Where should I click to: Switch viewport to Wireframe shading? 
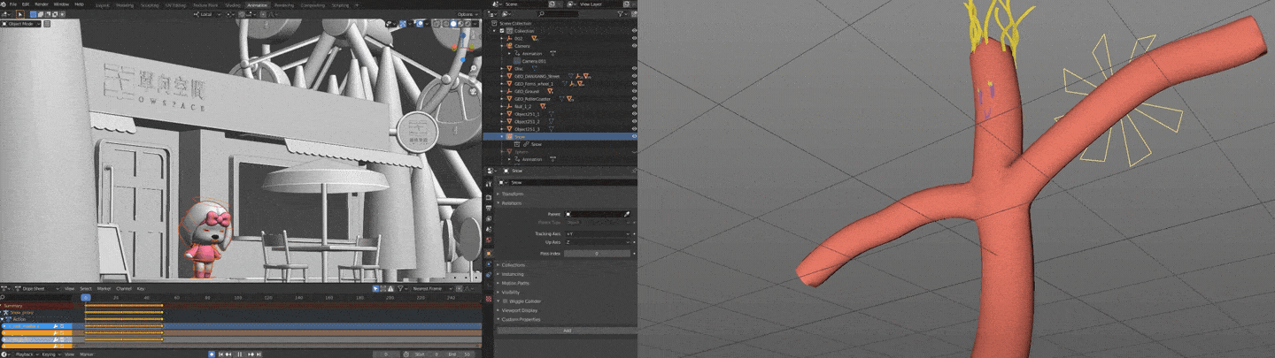[x=445, y=23]
